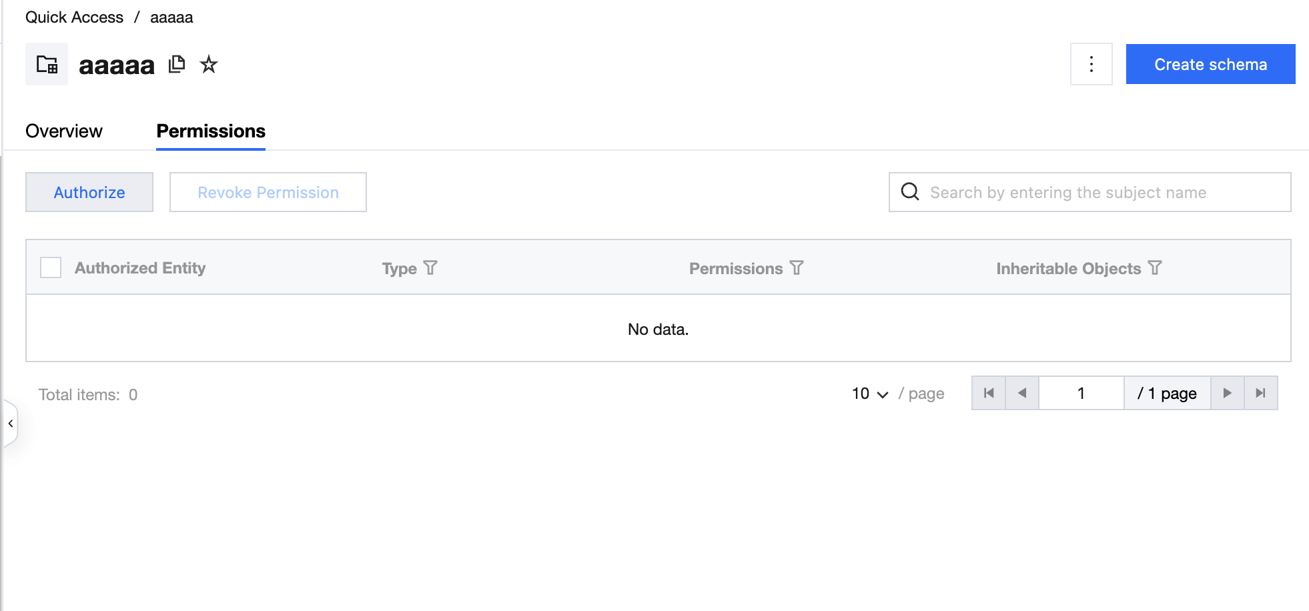Collapse the left sidebar panel
This screenshot has height=611, width=1309.
(x=11, y=424)
